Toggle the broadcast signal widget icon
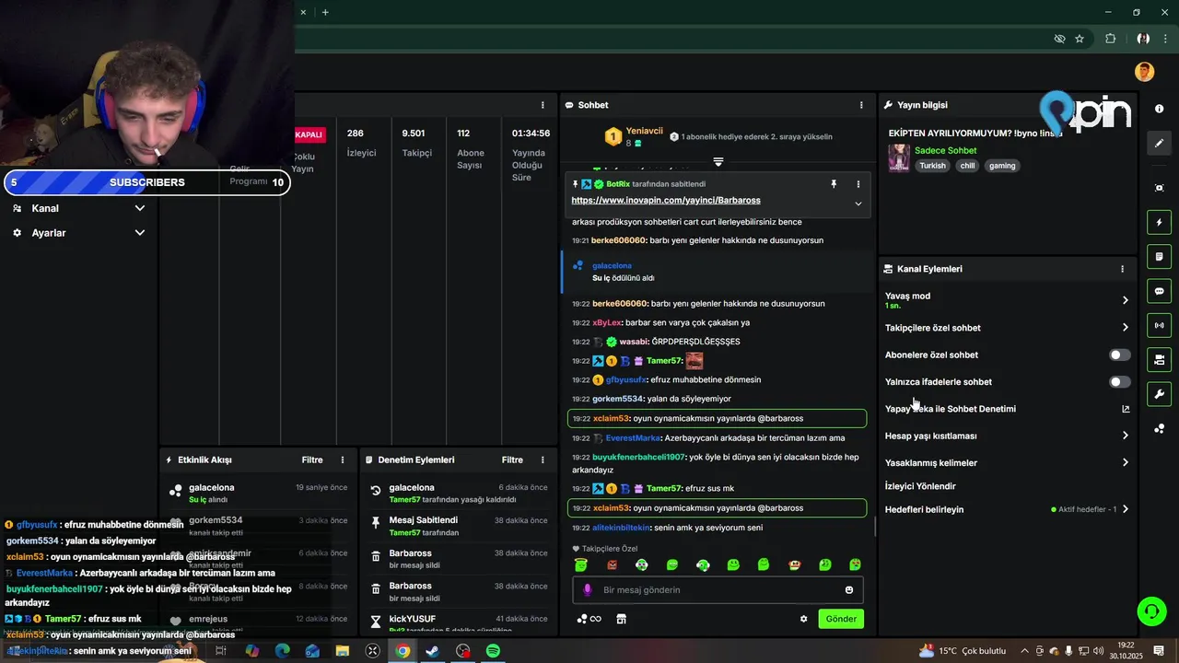The image size is (1179, 663). point(1159,325)
